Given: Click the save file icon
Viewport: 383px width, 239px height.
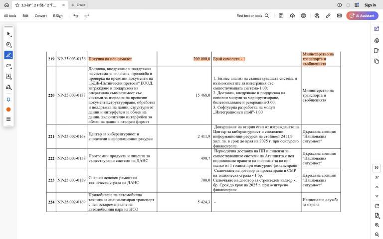Looking at the screenshot, I should pyautogui.click(x=281, y=16).
